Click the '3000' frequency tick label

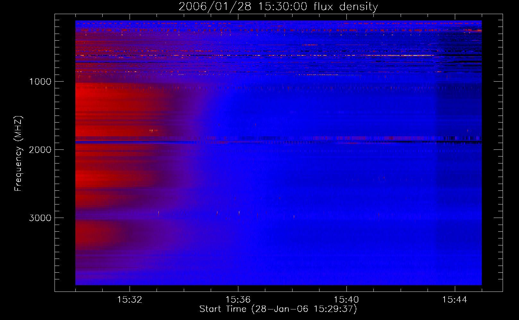pyautogui.click(x=40, y=218)
